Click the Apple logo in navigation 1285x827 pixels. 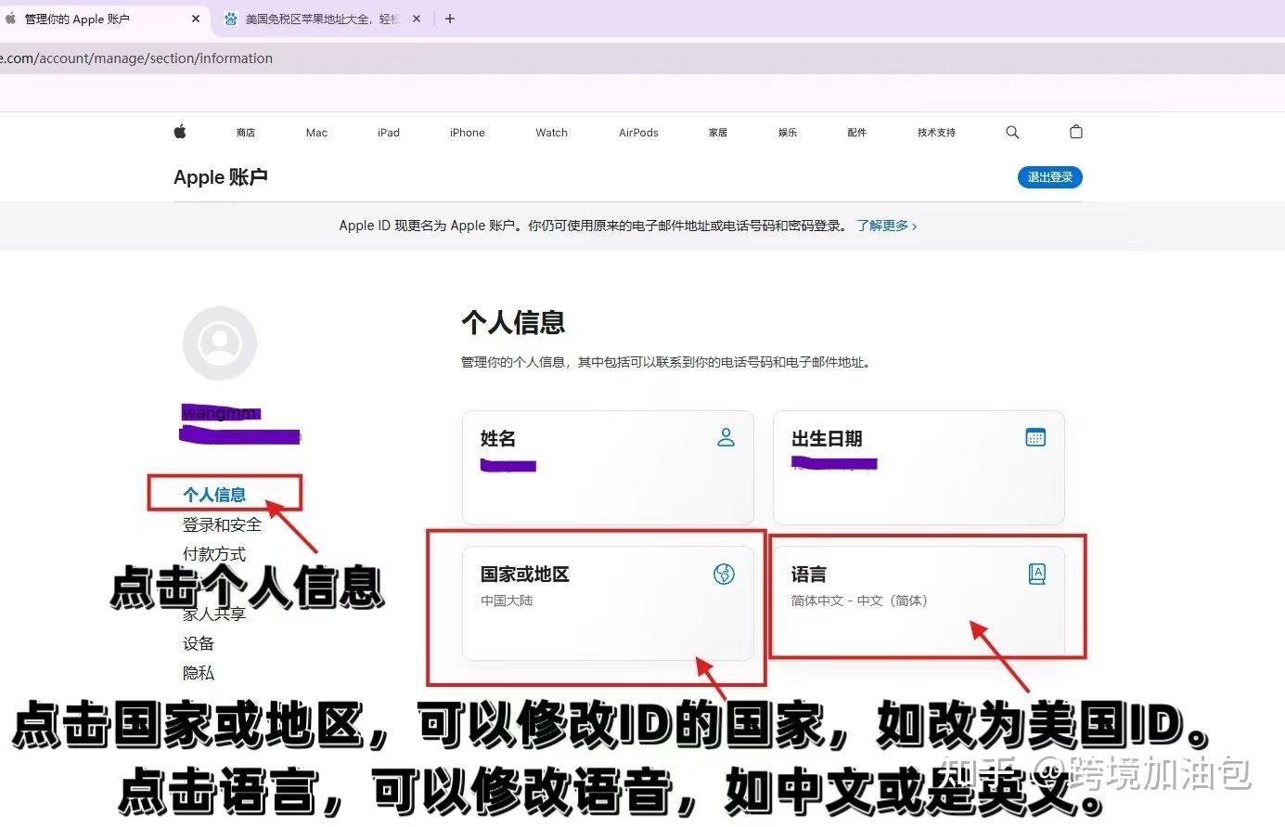coord(179,132)
